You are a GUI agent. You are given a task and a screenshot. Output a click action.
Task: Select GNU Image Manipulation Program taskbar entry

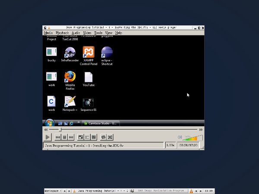click(159, 191)
